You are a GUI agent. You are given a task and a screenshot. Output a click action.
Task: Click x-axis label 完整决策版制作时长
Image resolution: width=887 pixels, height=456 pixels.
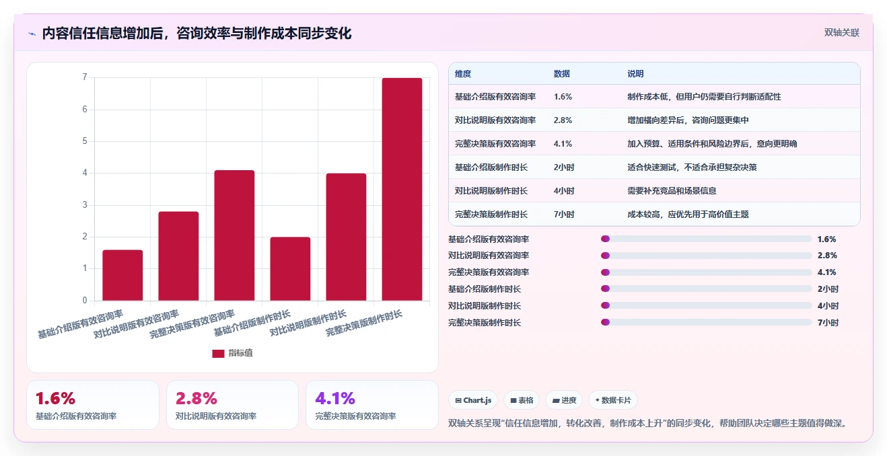pyautogui.click(x=364, y=324)
